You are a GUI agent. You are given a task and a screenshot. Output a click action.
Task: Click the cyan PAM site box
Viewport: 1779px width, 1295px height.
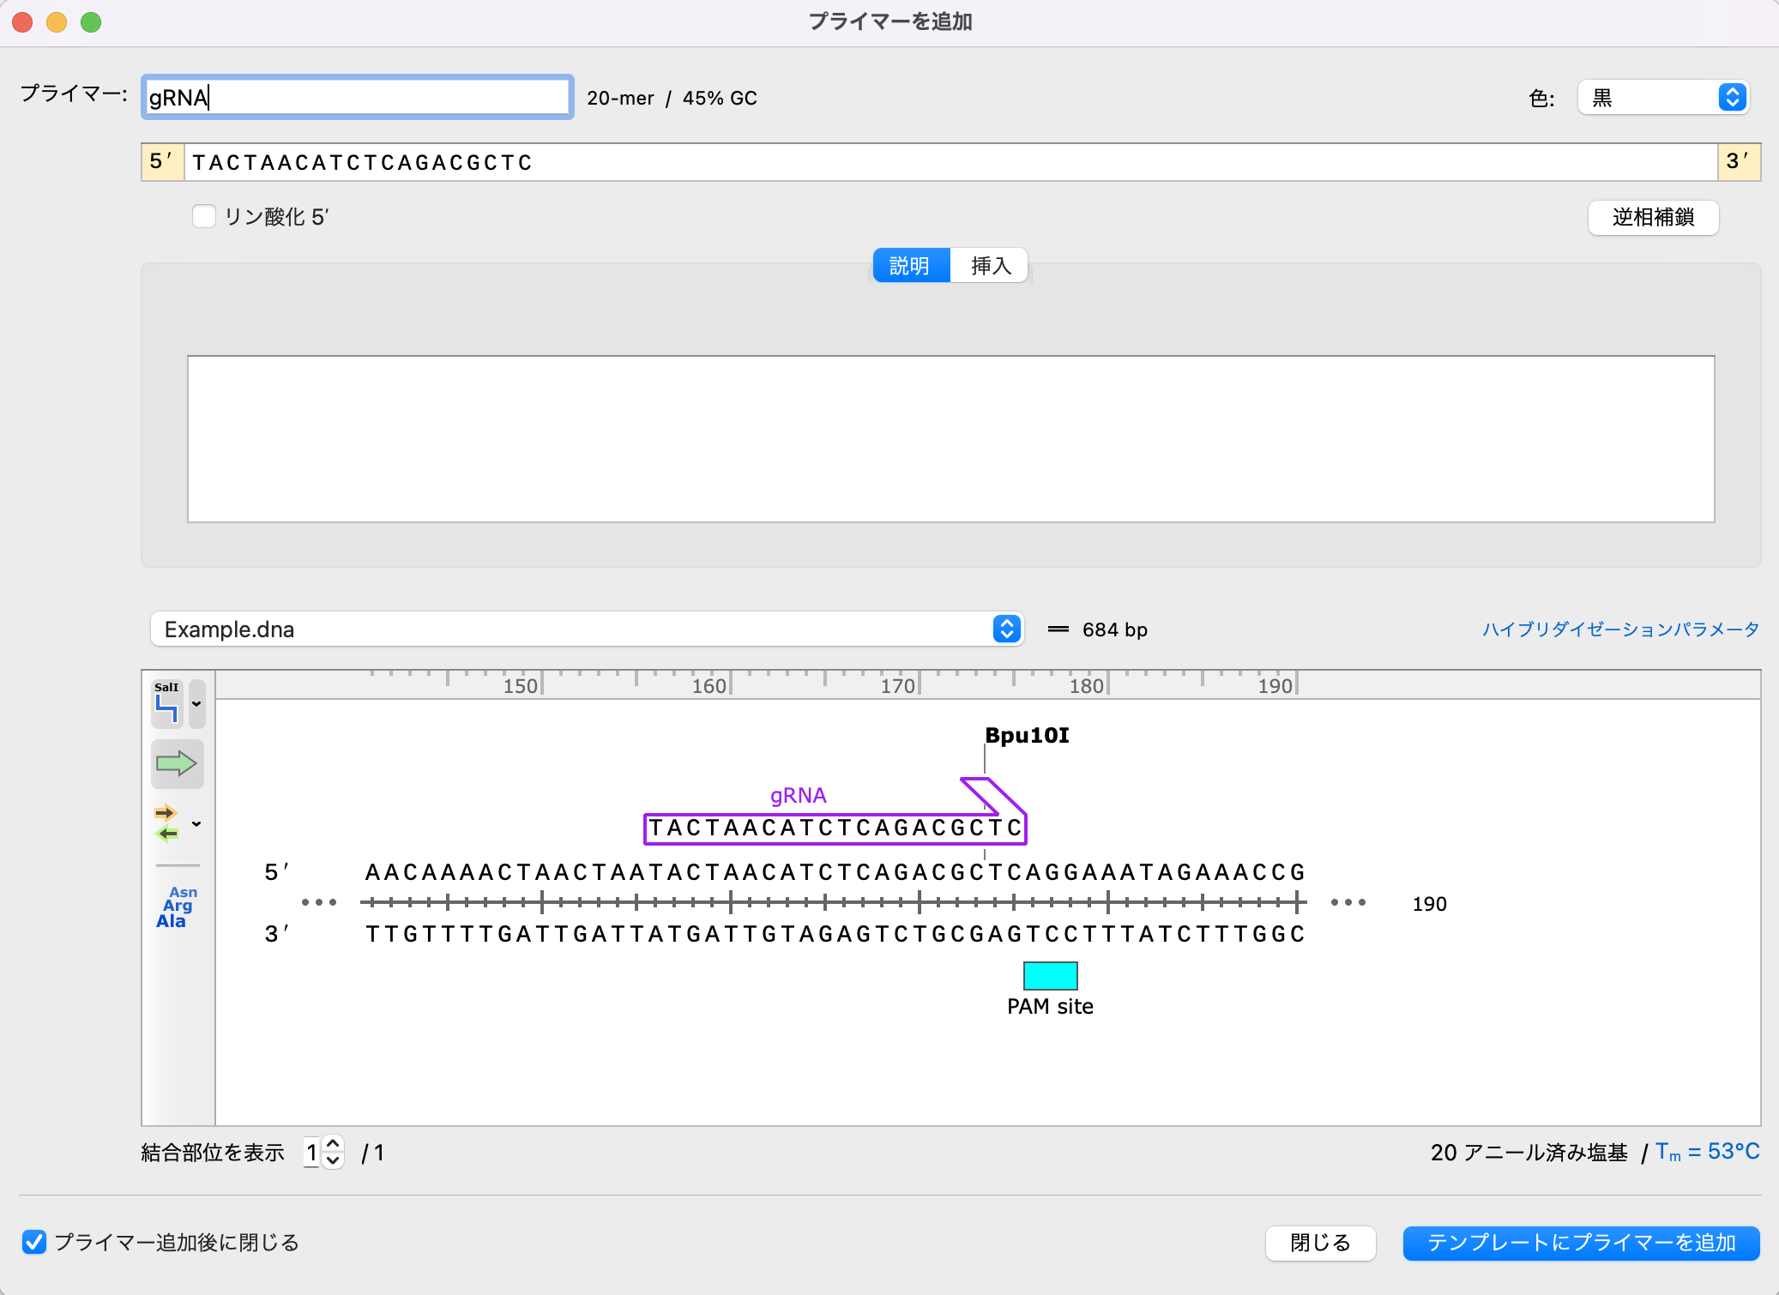tap(1050, 975)
